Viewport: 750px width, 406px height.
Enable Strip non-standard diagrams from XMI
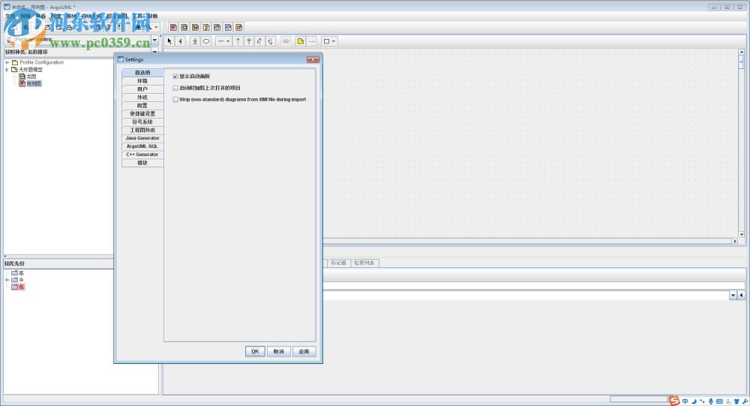[175, 100]
